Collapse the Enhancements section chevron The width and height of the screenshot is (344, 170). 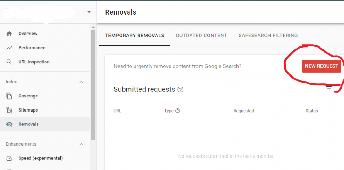(x=81, y=144)
